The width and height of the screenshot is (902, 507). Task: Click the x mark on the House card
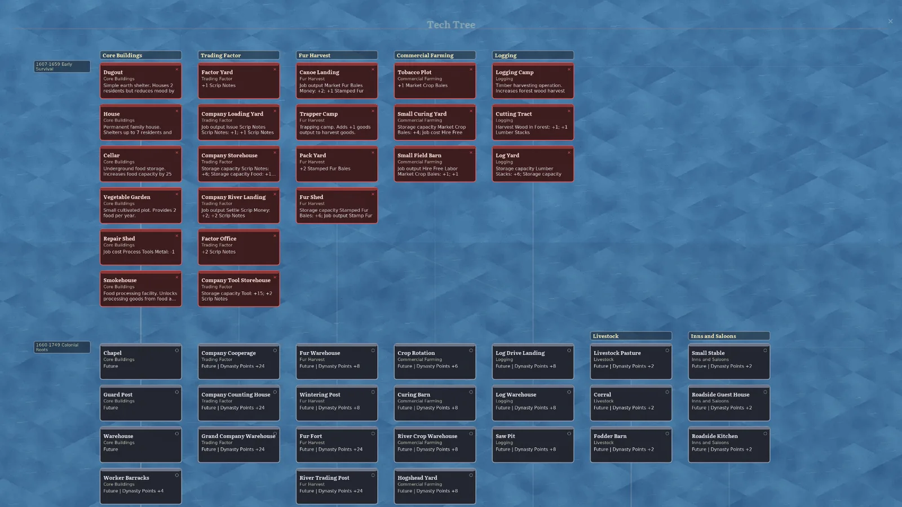point(177,111)
